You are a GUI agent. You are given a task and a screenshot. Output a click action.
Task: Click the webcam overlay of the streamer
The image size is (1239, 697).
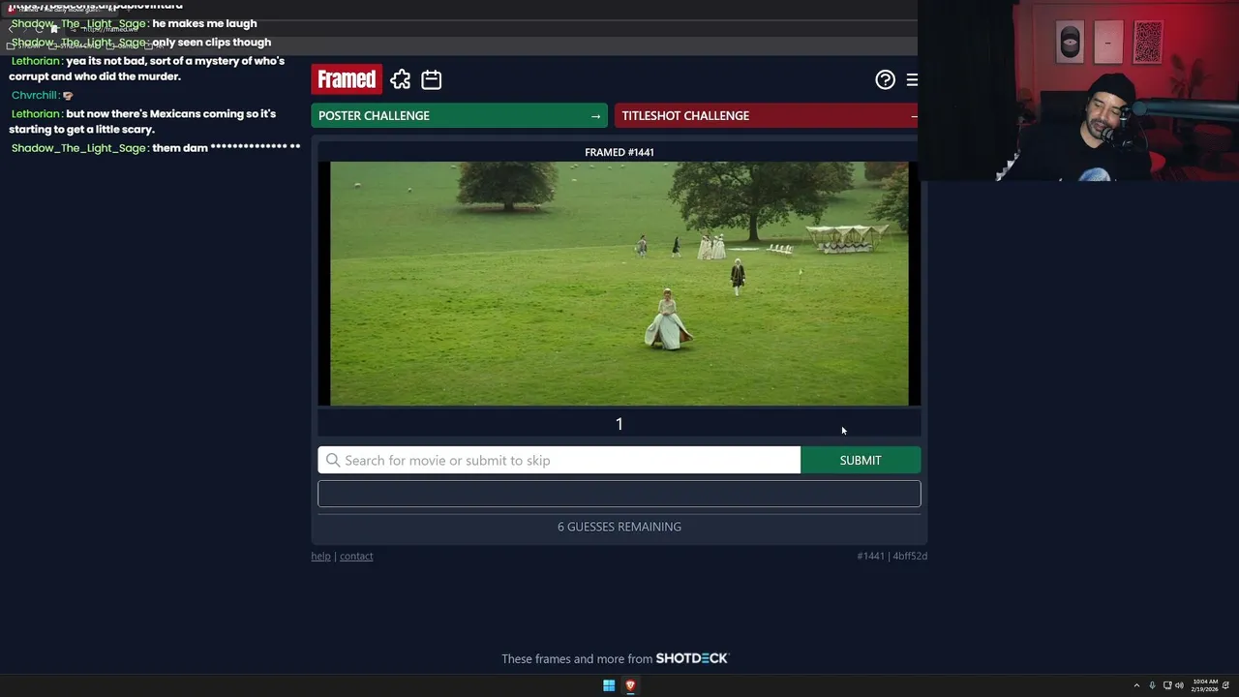pos(1078,90)
